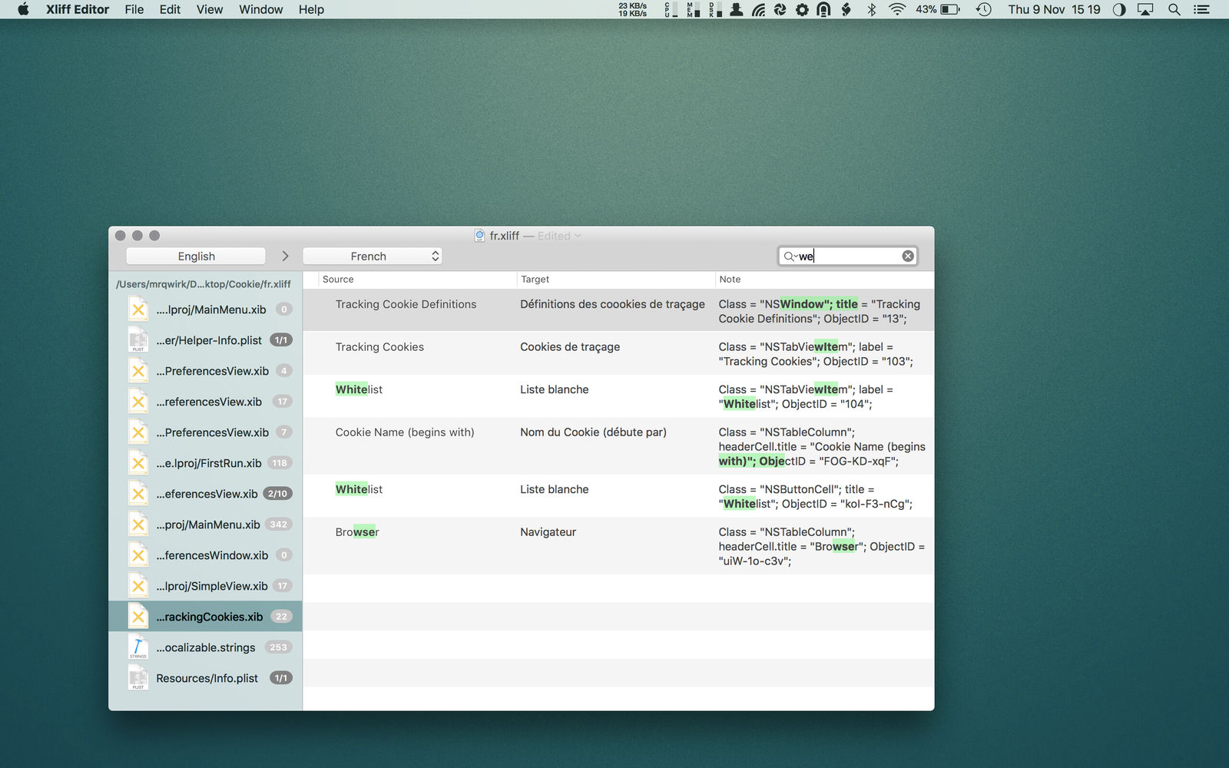Click the MainMenu.xib file icon showing 0
Image resolution: width=1229 pixels, height=768 pixels.
(x=138, y=310)
